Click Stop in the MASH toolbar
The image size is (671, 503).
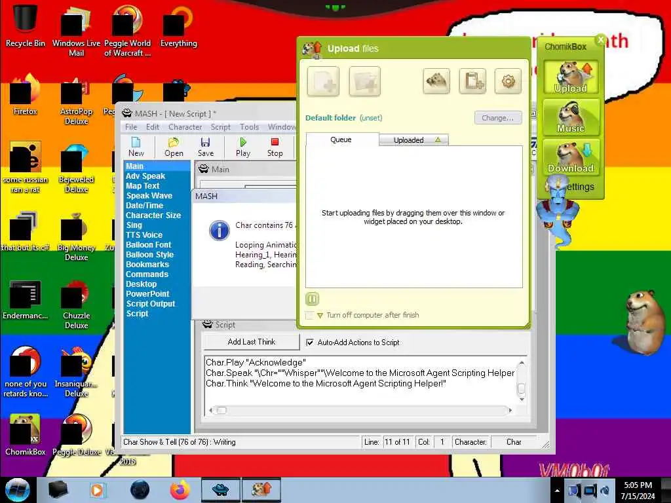275,147
